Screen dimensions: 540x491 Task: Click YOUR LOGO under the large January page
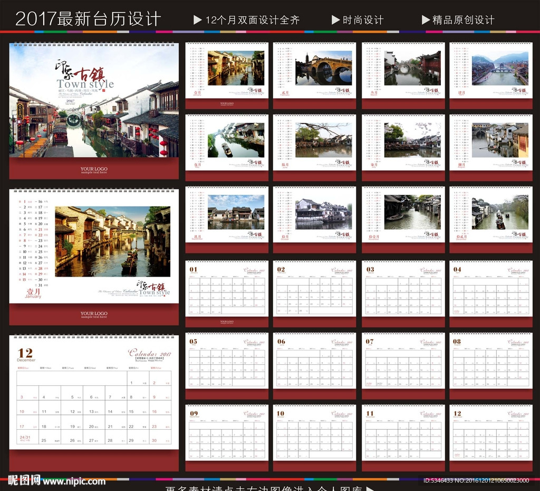pos(94,315)
